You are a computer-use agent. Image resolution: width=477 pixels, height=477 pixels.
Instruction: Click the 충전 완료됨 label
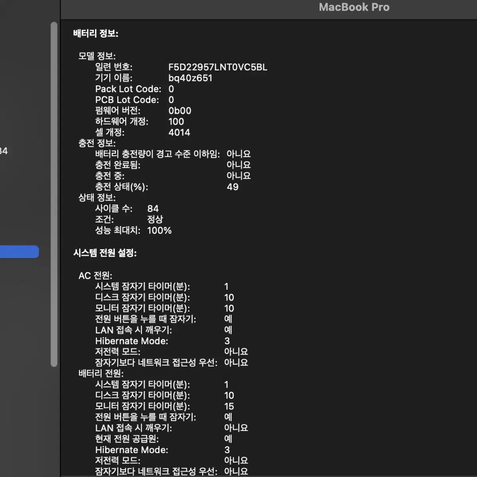(118, 165)
